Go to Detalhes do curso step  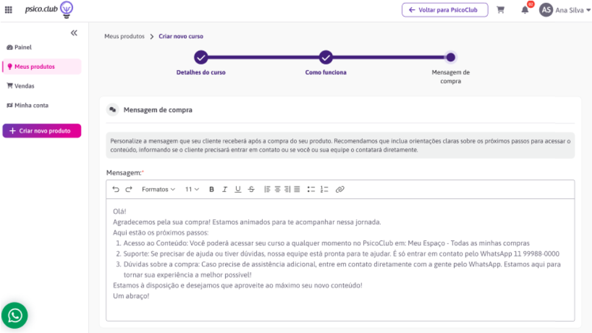pyautogui.click(x=201, y=57)
